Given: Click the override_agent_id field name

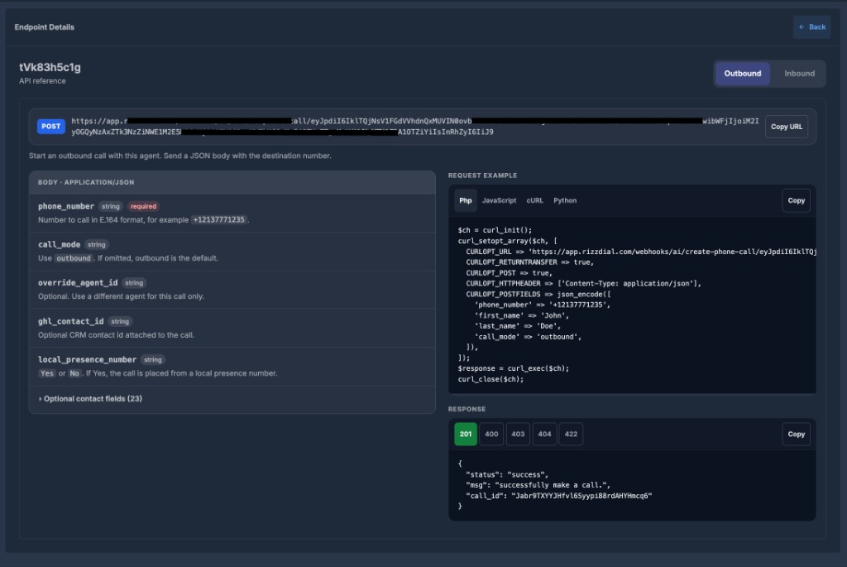Looking at the screenshot, I should point(78,283).
